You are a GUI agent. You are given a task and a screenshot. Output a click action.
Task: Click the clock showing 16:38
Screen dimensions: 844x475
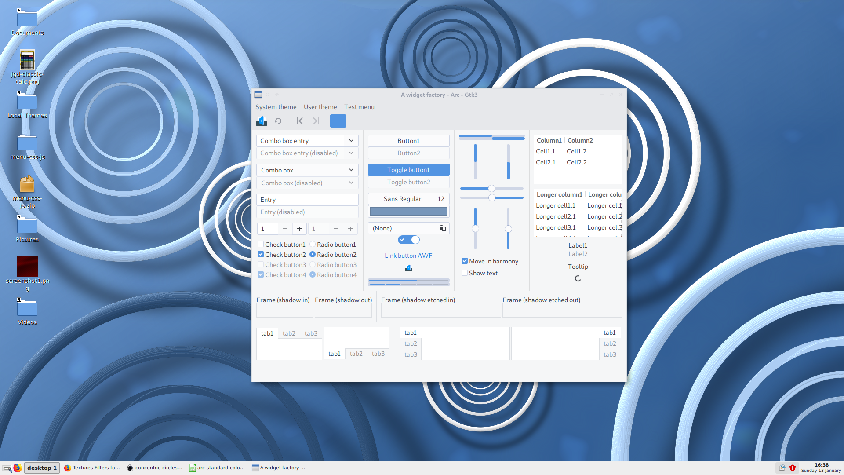[821, 468]
